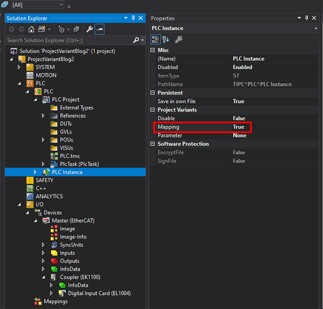Screen dimensions: 323x309
Task: Open the search options dropdown arrow
Action: pyautogui.click(x=142, y=40)
